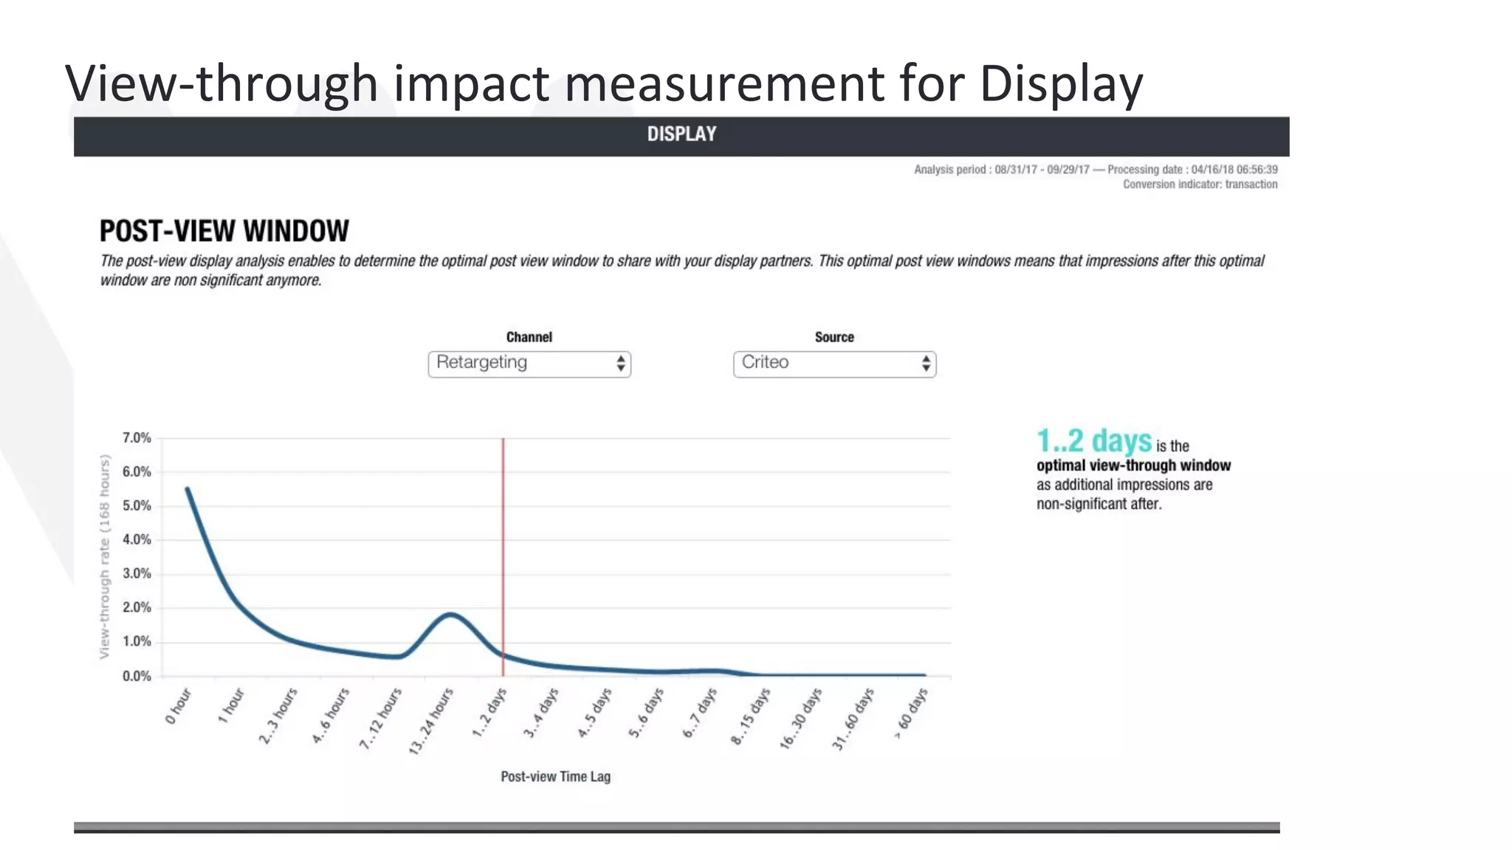1512x850 pixels.
Task: Click the '16..30 days' x-axis label
Action: (x=800, y=719)
